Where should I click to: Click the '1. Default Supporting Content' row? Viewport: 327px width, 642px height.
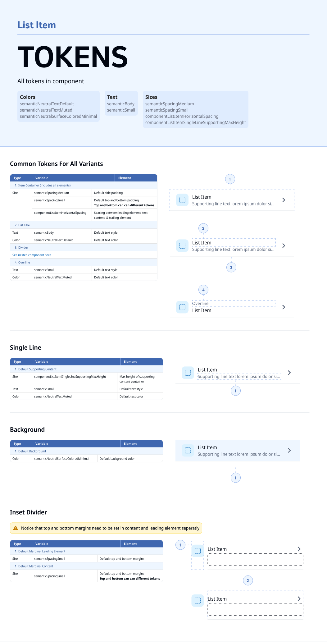point(86,369)
